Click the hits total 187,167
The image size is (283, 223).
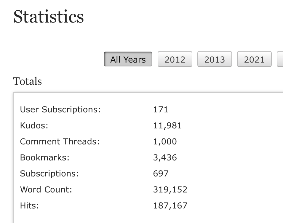coord(170,206)
